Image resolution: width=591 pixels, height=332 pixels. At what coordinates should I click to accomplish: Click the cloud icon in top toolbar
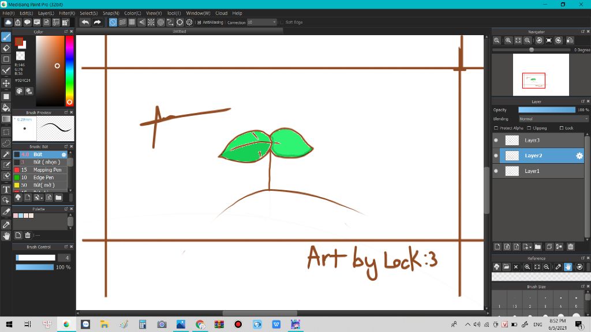click(8, 22)
